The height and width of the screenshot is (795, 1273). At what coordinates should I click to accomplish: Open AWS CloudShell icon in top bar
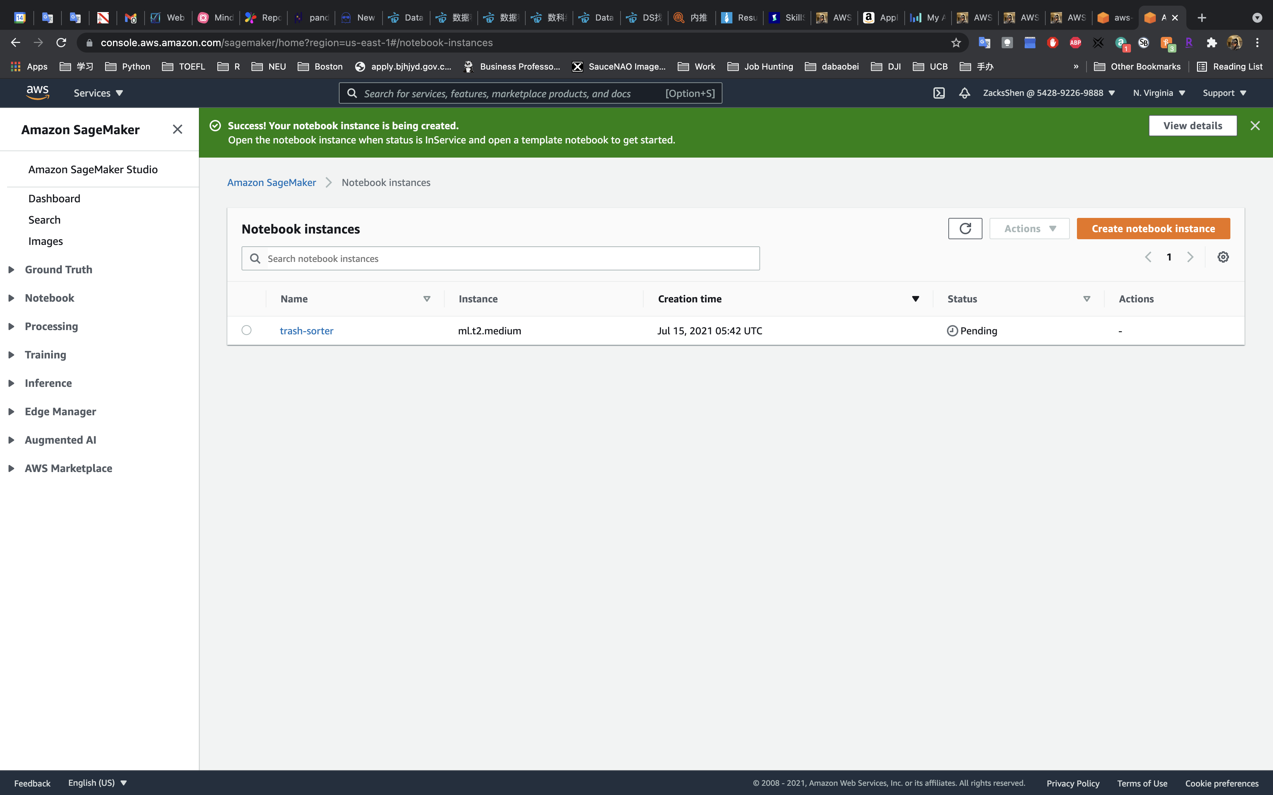(939, 93)
